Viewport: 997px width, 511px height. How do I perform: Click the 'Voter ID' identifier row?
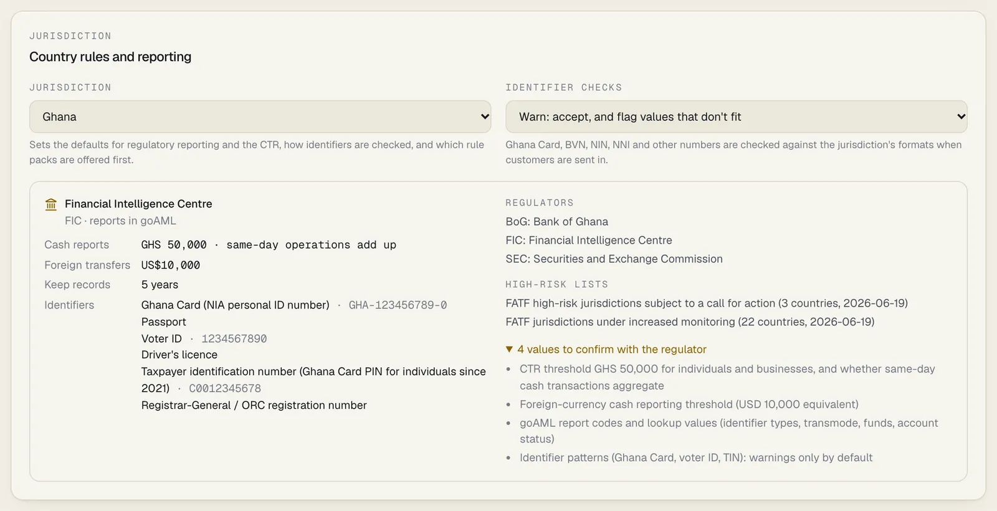161,338
